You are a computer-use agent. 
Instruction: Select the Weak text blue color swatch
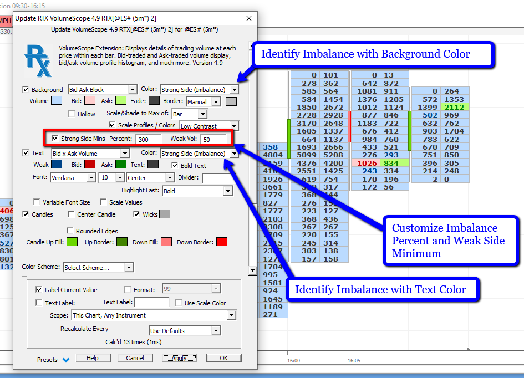click(x=57, y=165)
